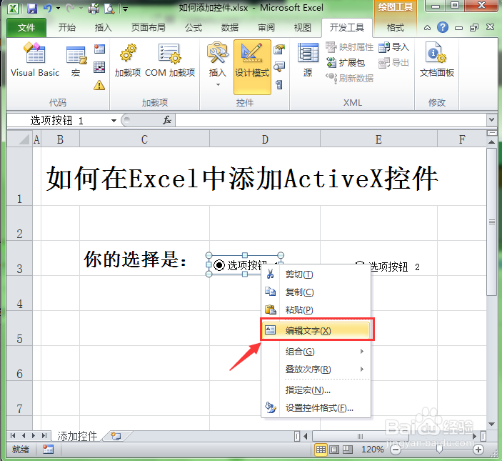Click the Insert Worksheet tab icon
The width and height of the screenshot is (502, 461).
pyautogui.click(x=116, y=436)
